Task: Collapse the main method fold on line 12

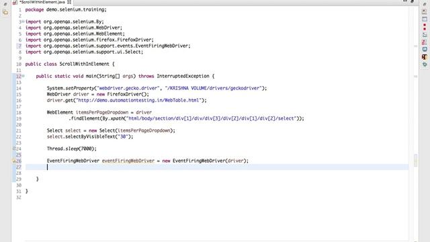Action: [x=23, y=76]
